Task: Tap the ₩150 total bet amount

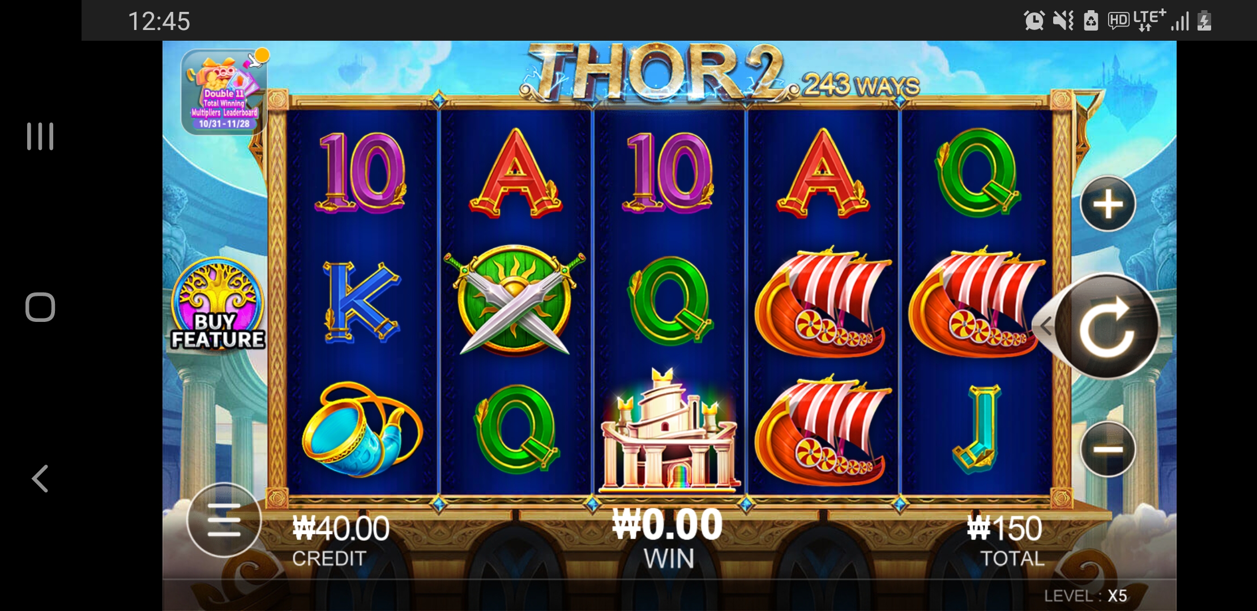Action: [x=1004, y=528]
